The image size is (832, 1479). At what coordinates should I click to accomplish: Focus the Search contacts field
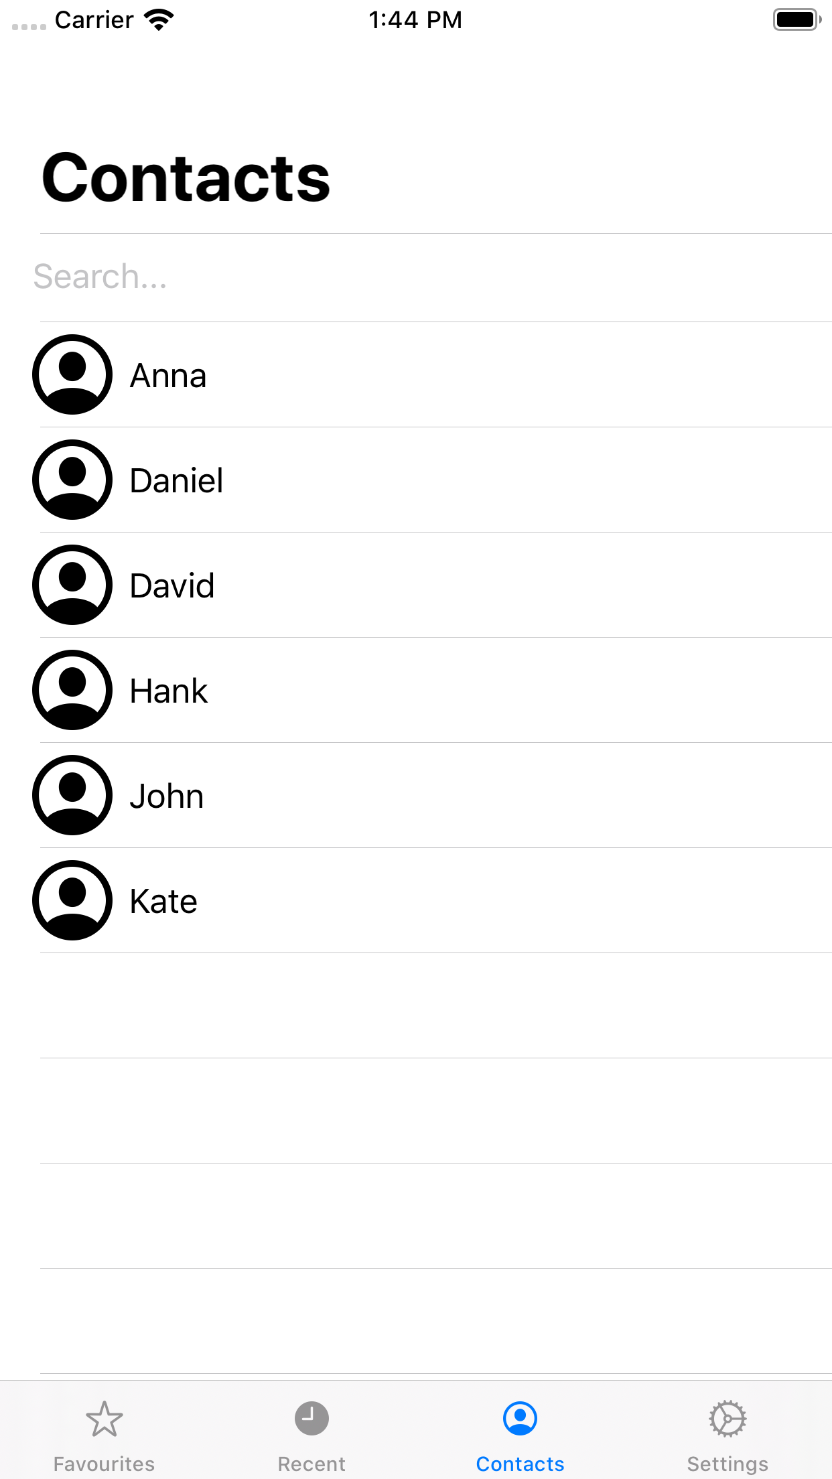pyautogui.click(x=429, y=277)
